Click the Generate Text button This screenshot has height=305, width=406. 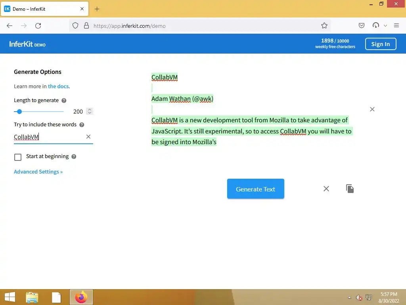coord(256,189)
